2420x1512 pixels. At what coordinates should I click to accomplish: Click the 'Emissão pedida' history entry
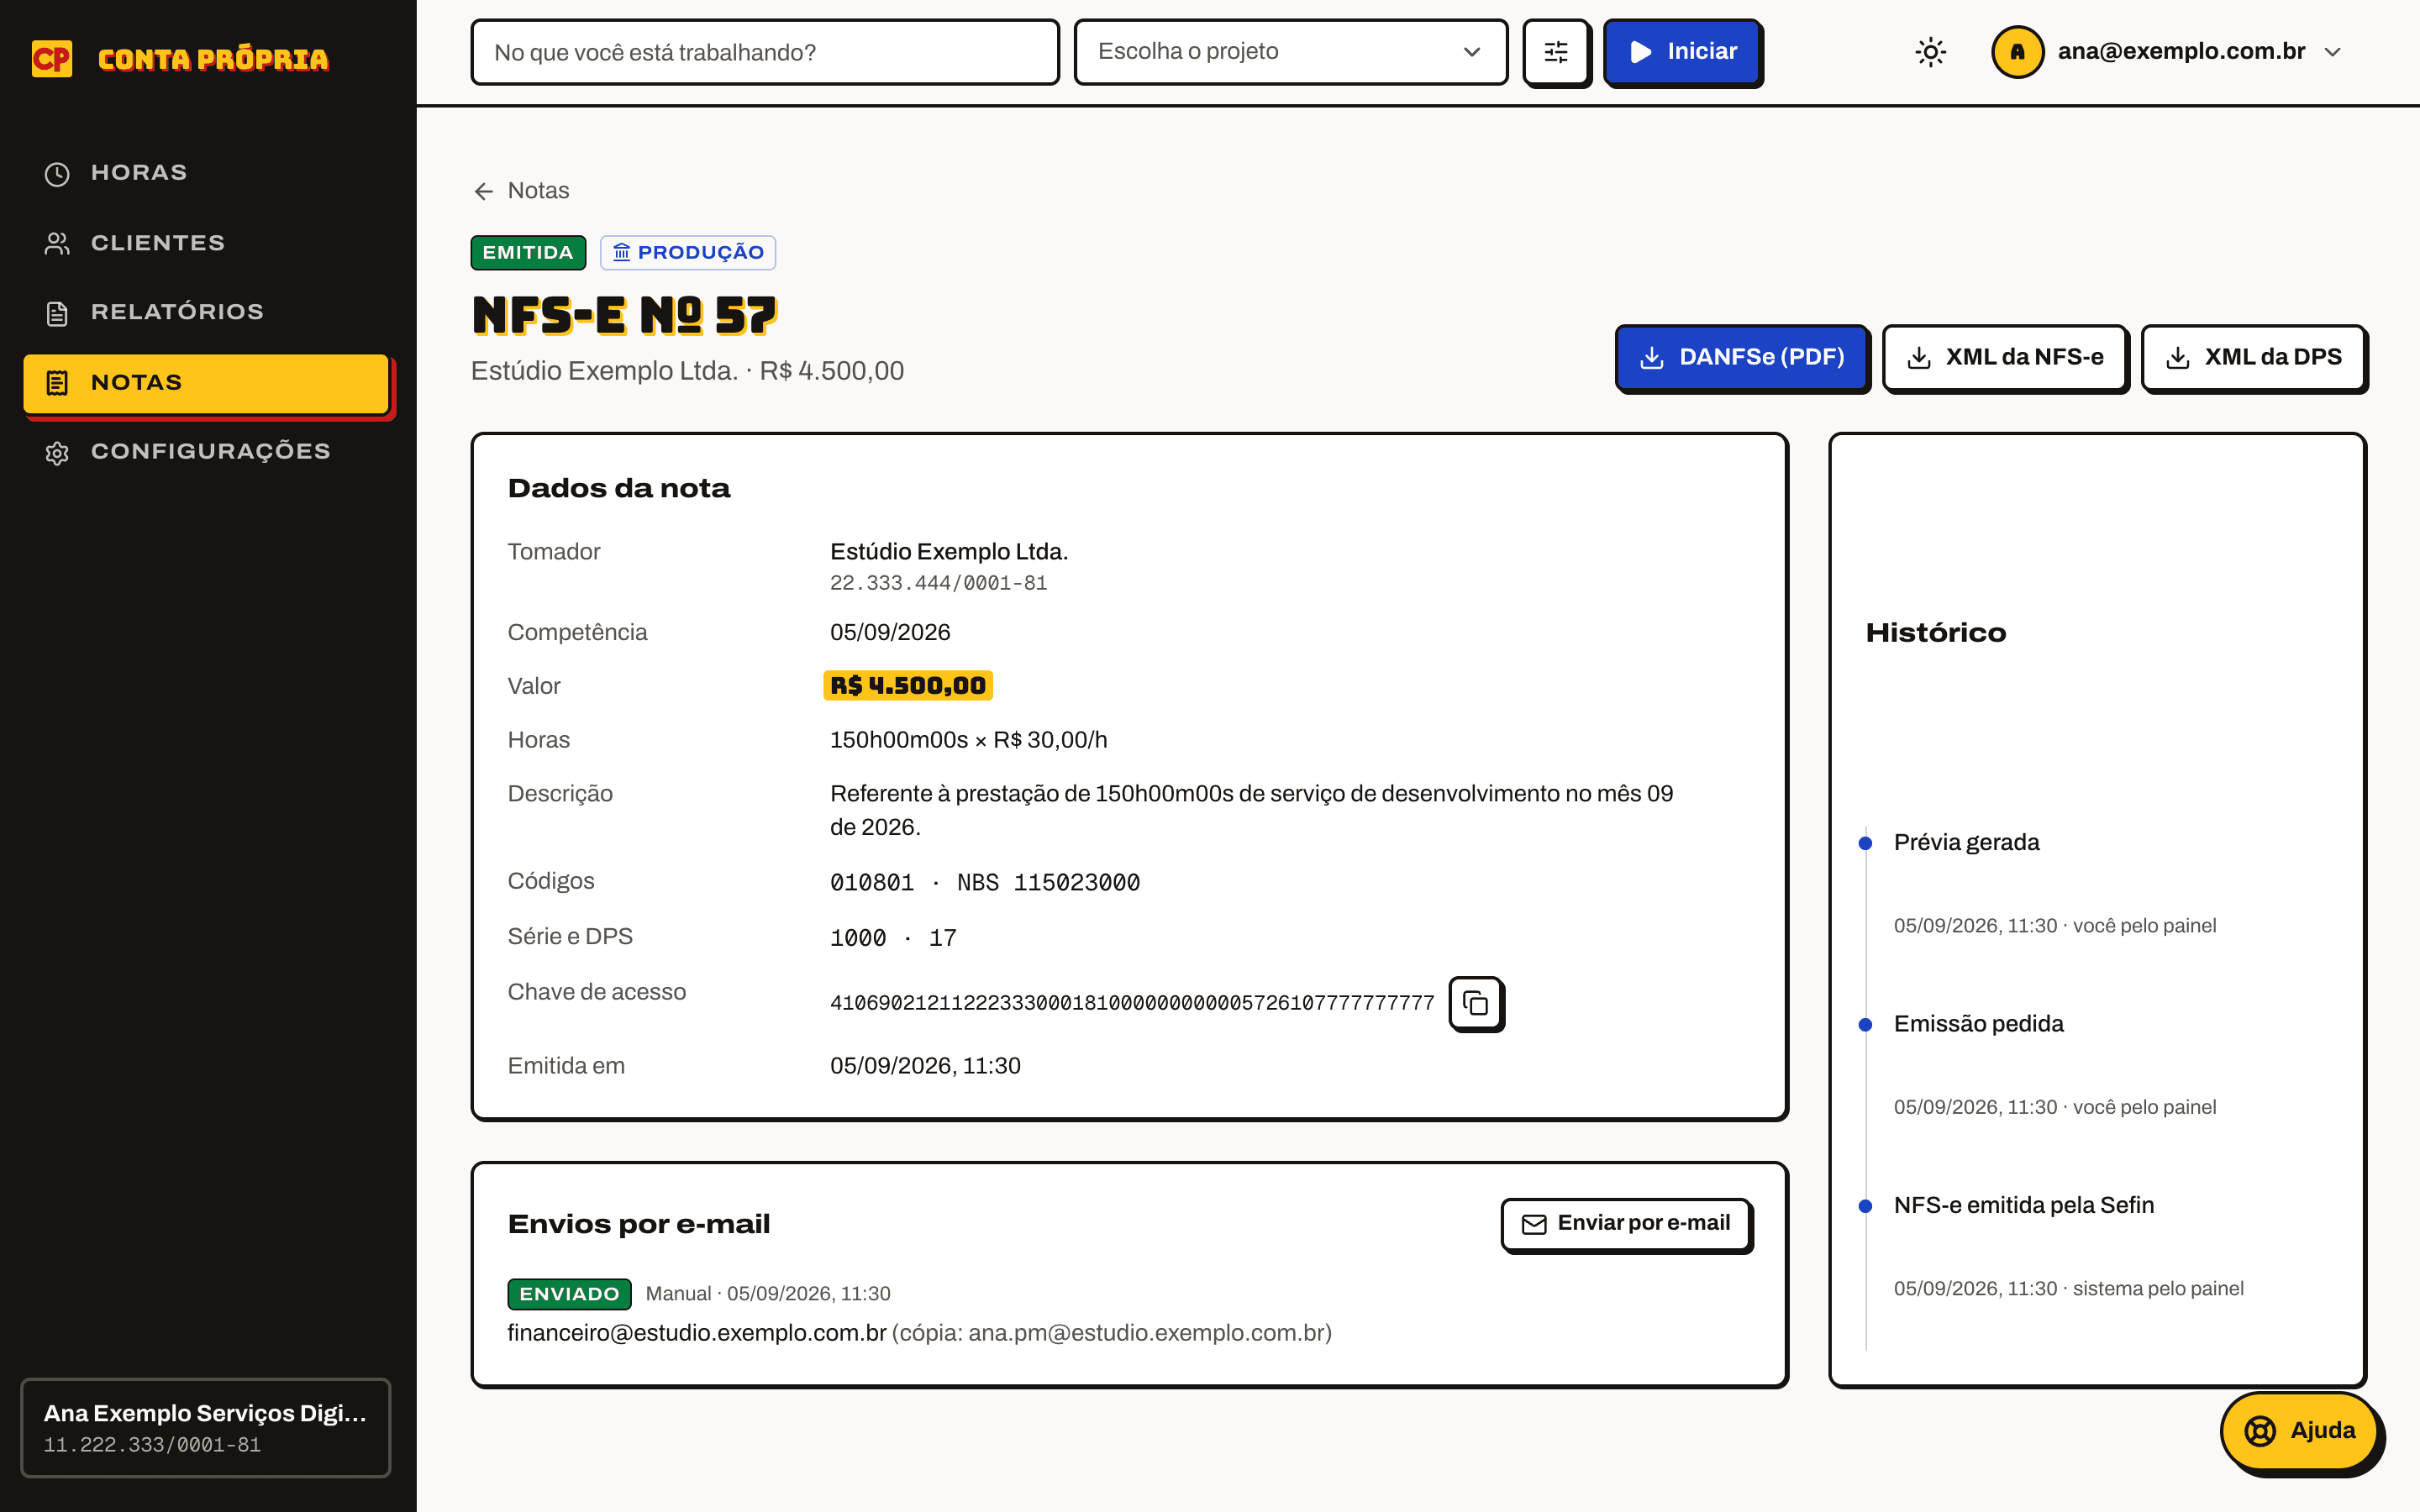[x=1978, y=1024]
